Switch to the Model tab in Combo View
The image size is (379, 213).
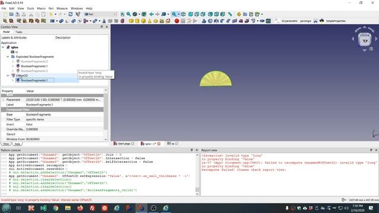click(6, 32)
